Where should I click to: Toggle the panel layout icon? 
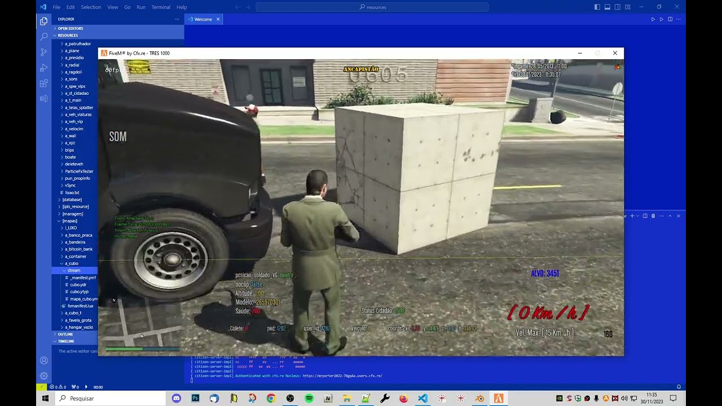click(607, 7)
